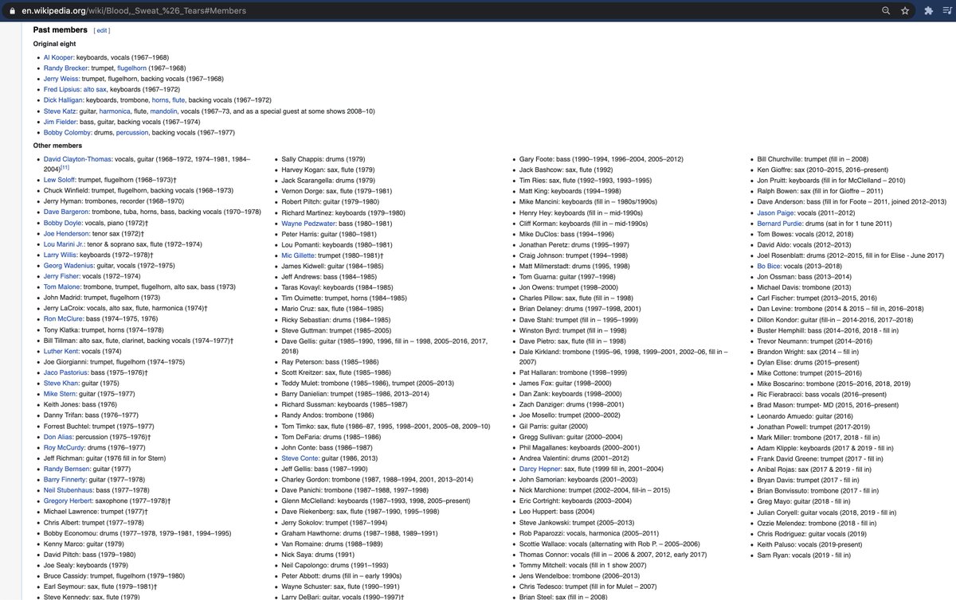Click the site info lock icon

pyautogui.click(x=12, y=11)
